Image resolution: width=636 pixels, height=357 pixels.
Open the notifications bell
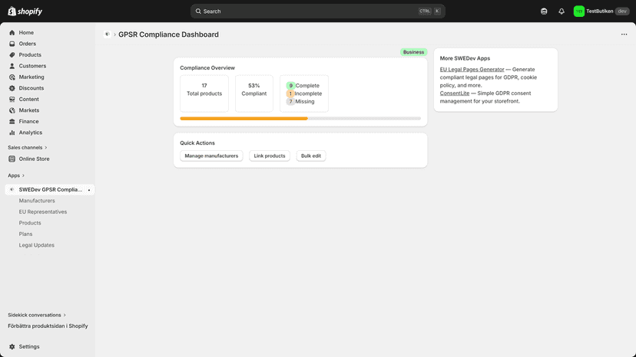[x=561, y=11]
